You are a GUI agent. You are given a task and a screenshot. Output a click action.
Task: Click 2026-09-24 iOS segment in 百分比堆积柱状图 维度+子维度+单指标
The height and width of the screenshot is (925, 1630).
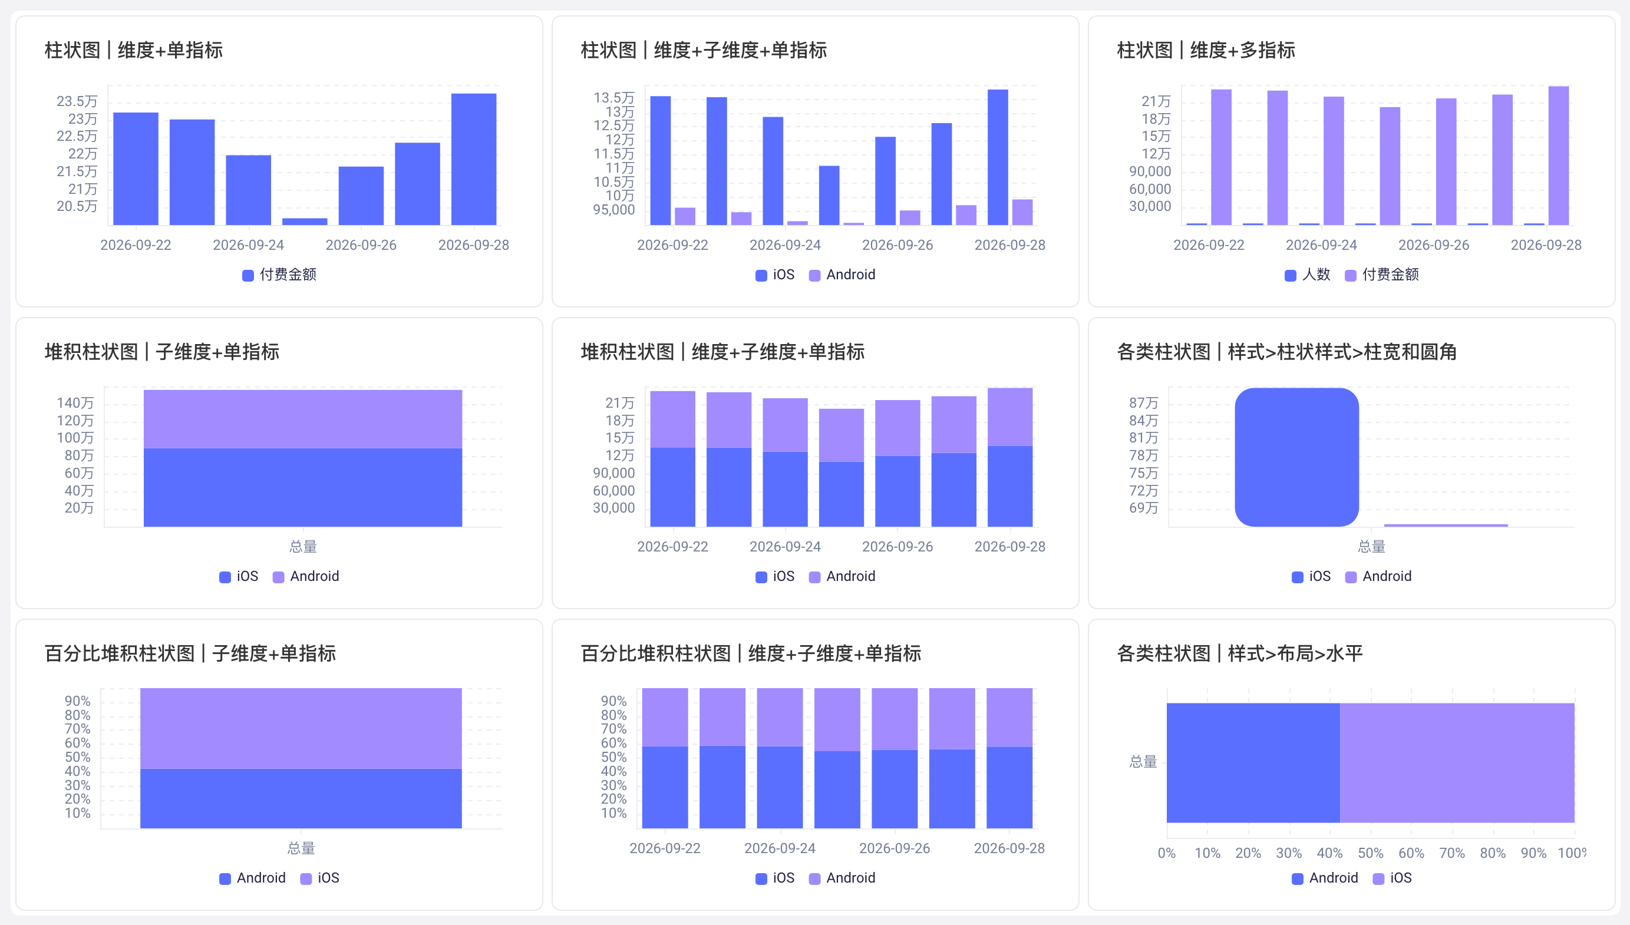coord(780,788)
